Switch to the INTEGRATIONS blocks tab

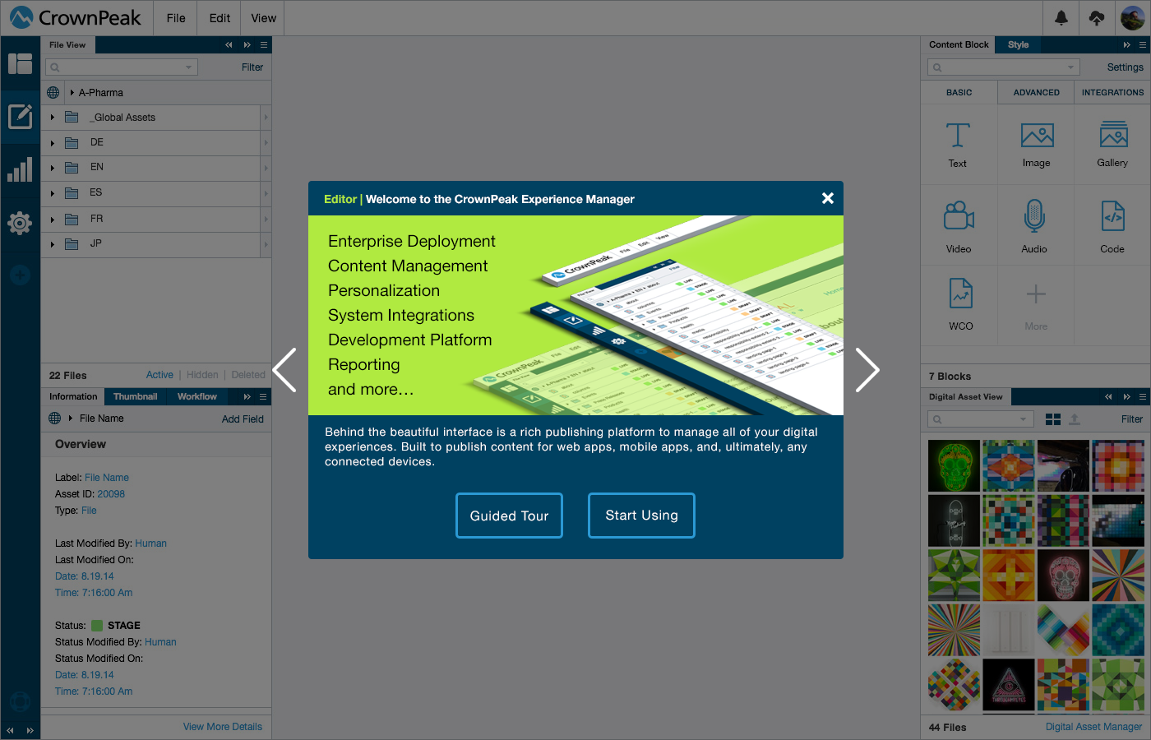tap(1112, 93)
